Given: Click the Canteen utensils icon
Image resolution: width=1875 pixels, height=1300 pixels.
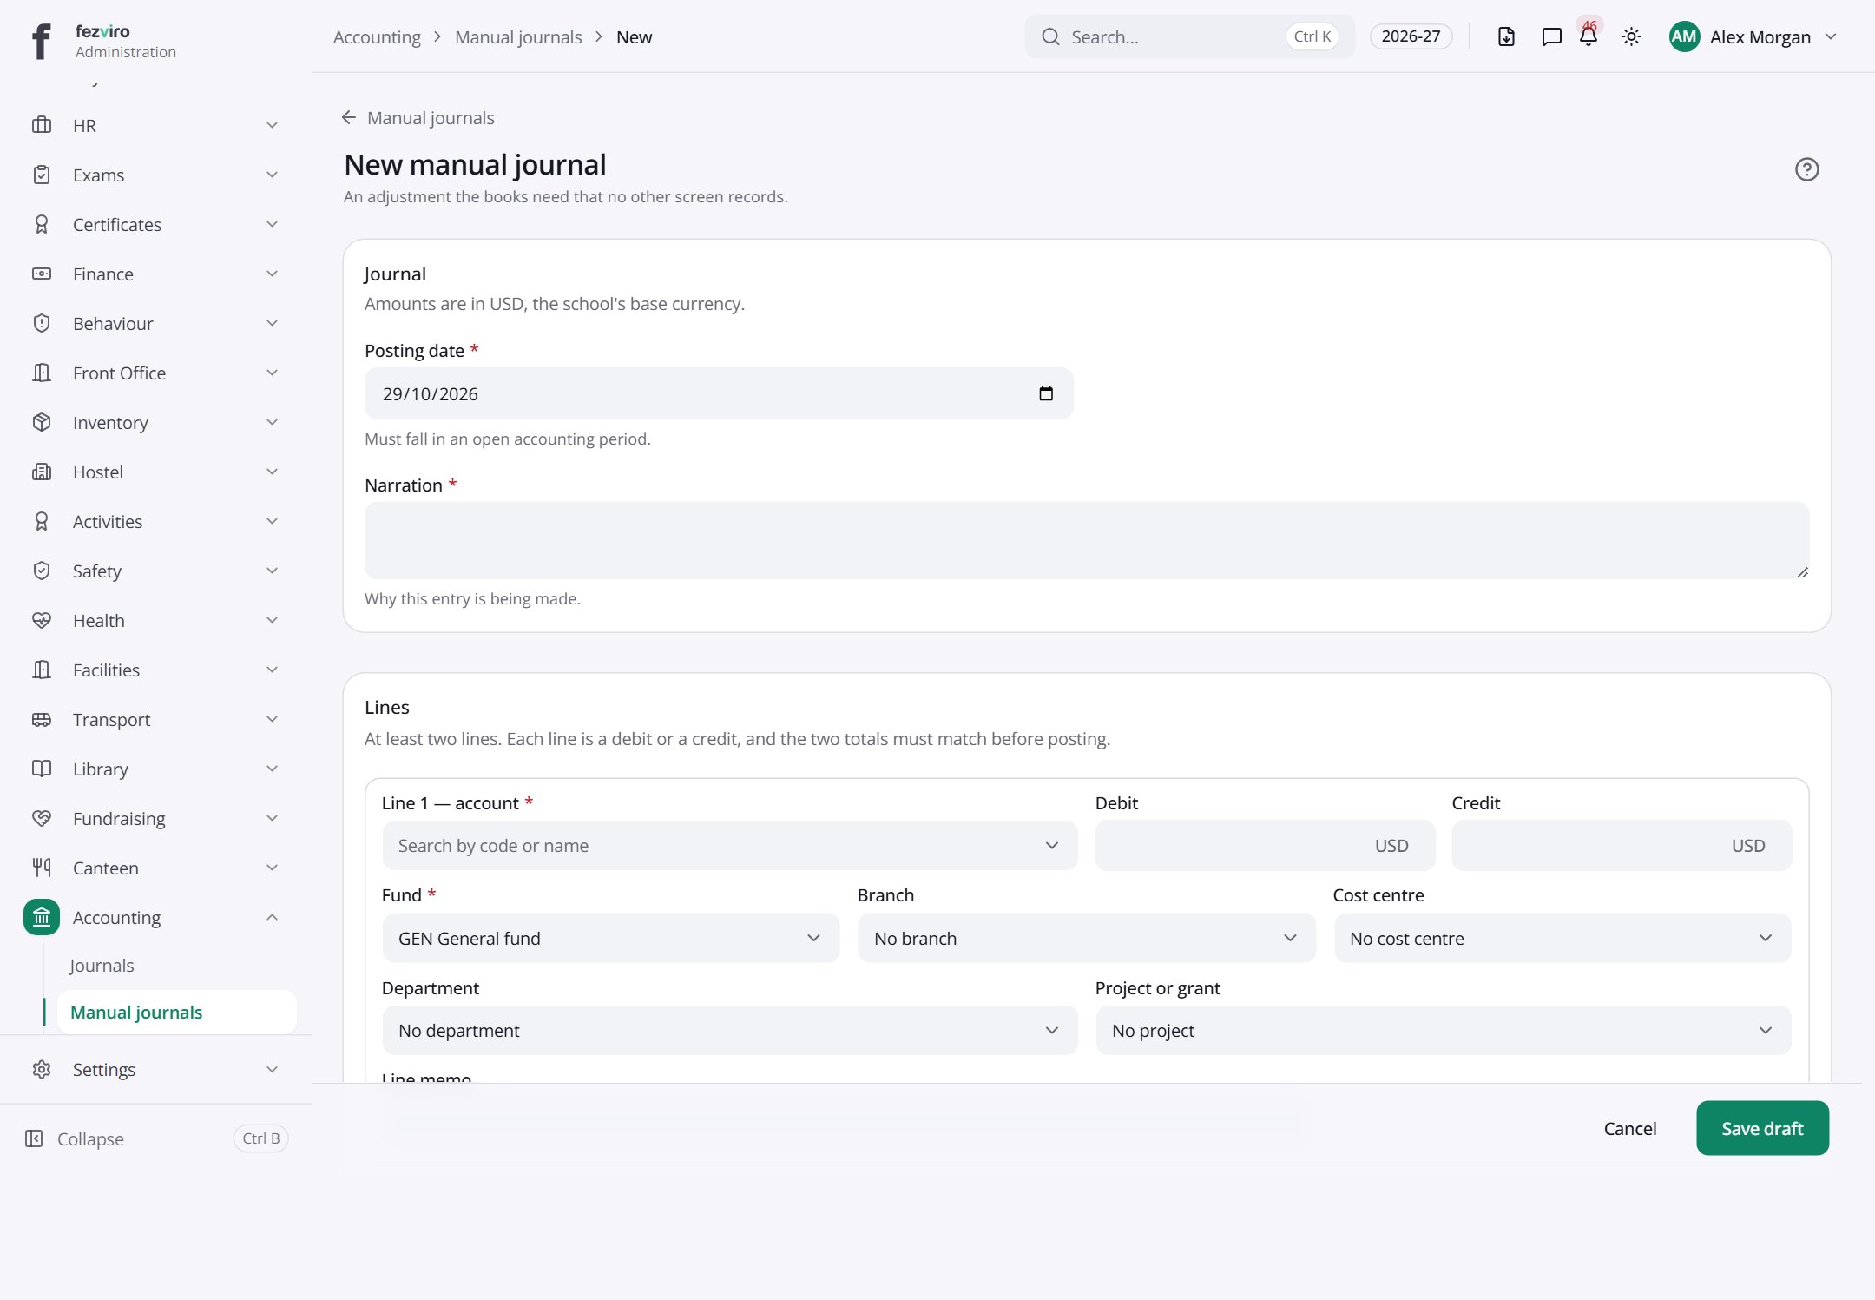Looking at the screenshot, I should click(42, 868).
